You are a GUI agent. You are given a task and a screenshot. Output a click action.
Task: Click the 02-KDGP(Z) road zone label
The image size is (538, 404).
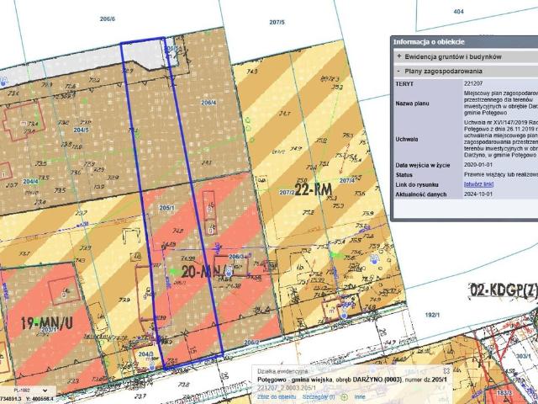point(503,290)
